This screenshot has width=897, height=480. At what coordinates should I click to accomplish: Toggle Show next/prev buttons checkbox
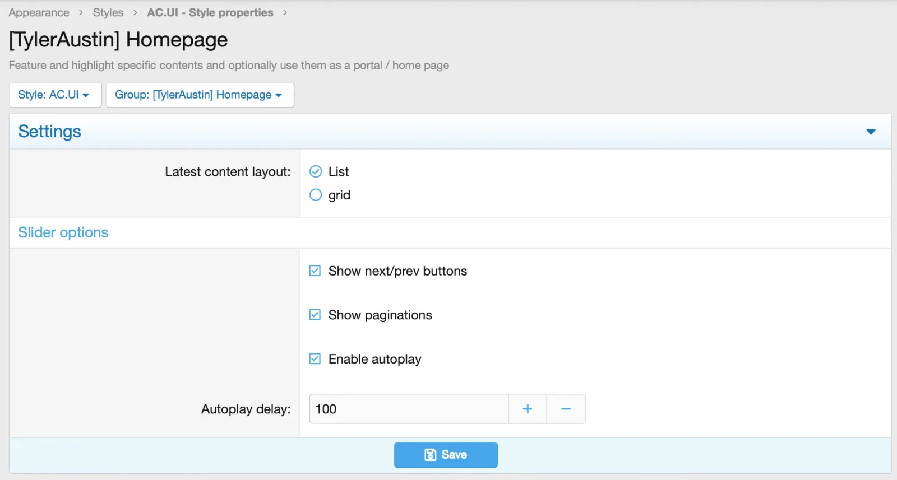(315, 271)
